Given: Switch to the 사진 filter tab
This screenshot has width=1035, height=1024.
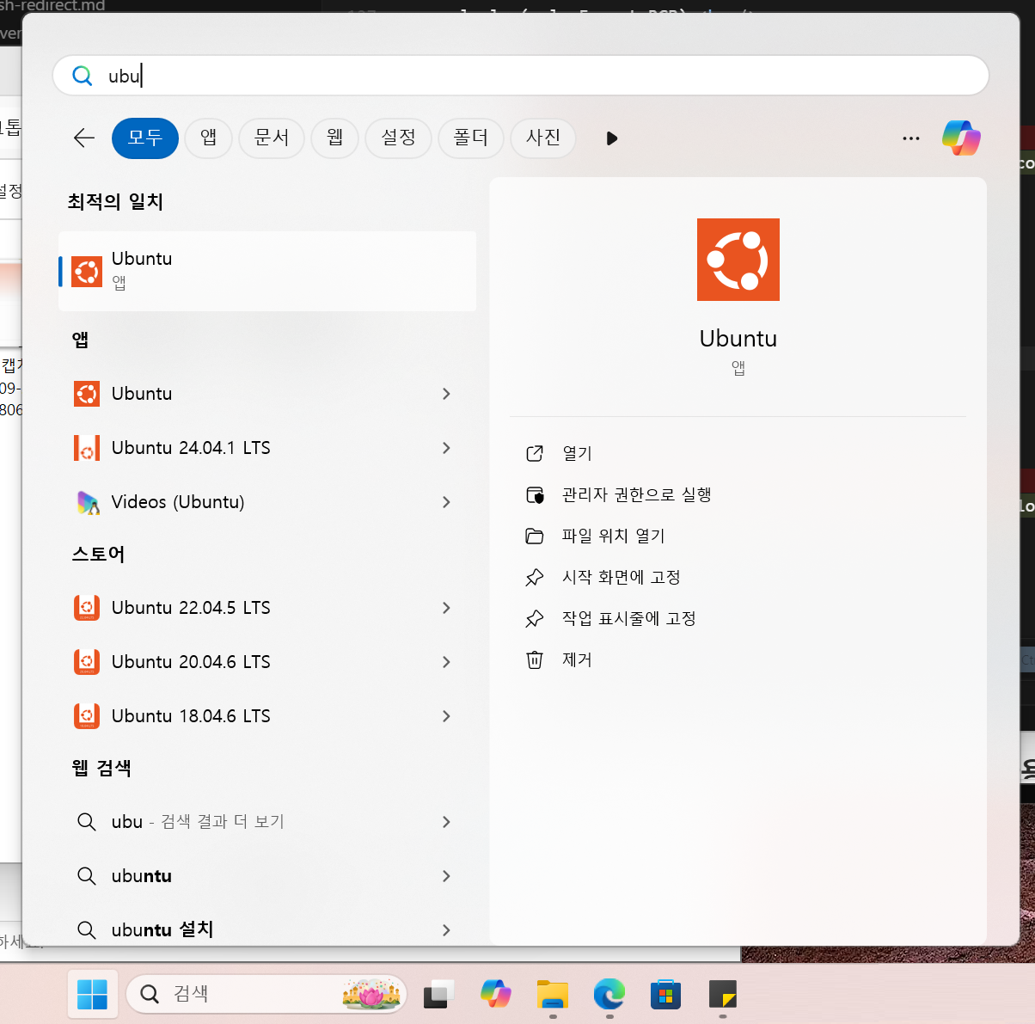Looking at the screenshot, I should (543, 138).
